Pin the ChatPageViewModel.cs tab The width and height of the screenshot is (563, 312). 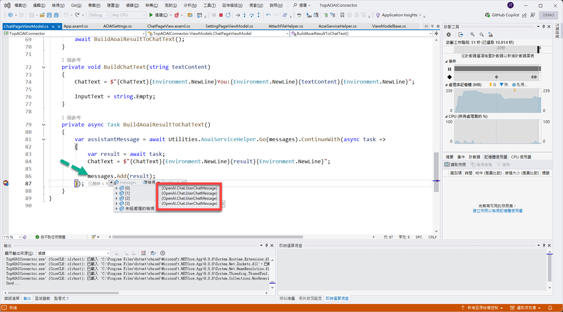pos(53,27)
